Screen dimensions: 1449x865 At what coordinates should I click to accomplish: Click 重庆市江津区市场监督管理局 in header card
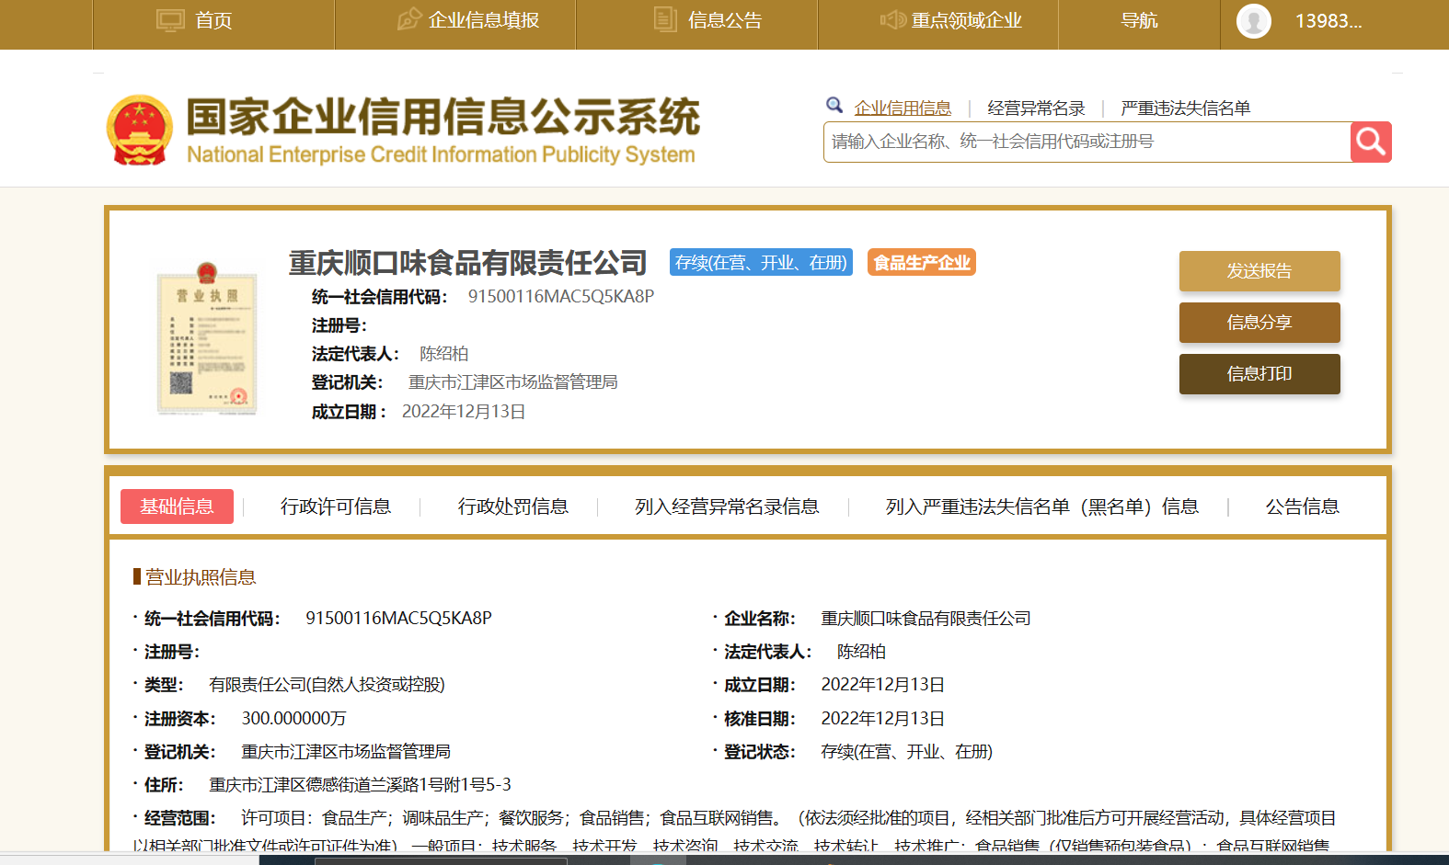click(x=513, y=382)
